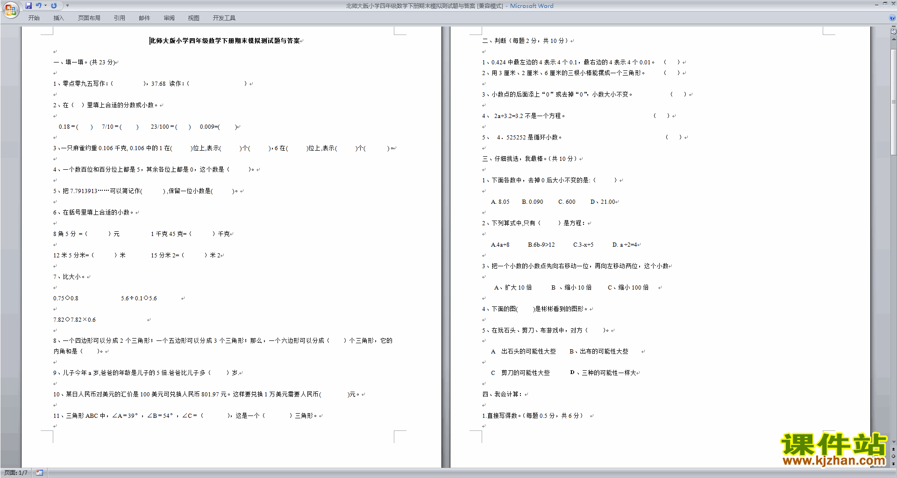The image size is (897, 478).
Task: Click judgment question 4、2a+3.2=3.2 不是一个方程
Action: [x=576, y=116]
